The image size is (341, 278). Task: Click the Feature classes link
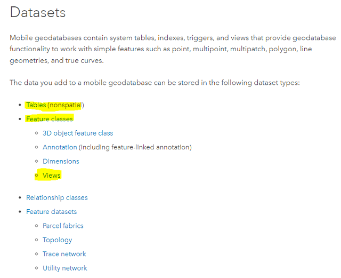(50, 119)
